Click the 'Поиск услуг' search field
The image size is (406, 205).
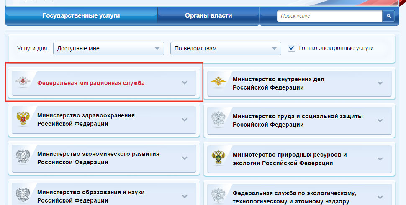(x=330, y=16)
